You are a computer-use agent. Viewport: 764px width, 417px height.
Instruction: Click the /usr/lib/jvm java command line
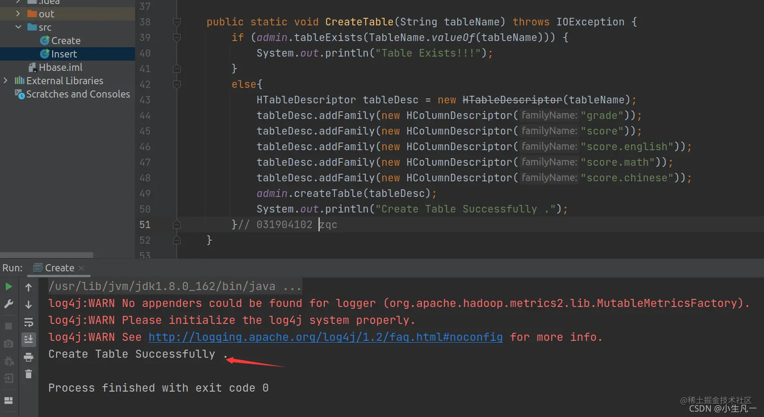pos(175,286)
